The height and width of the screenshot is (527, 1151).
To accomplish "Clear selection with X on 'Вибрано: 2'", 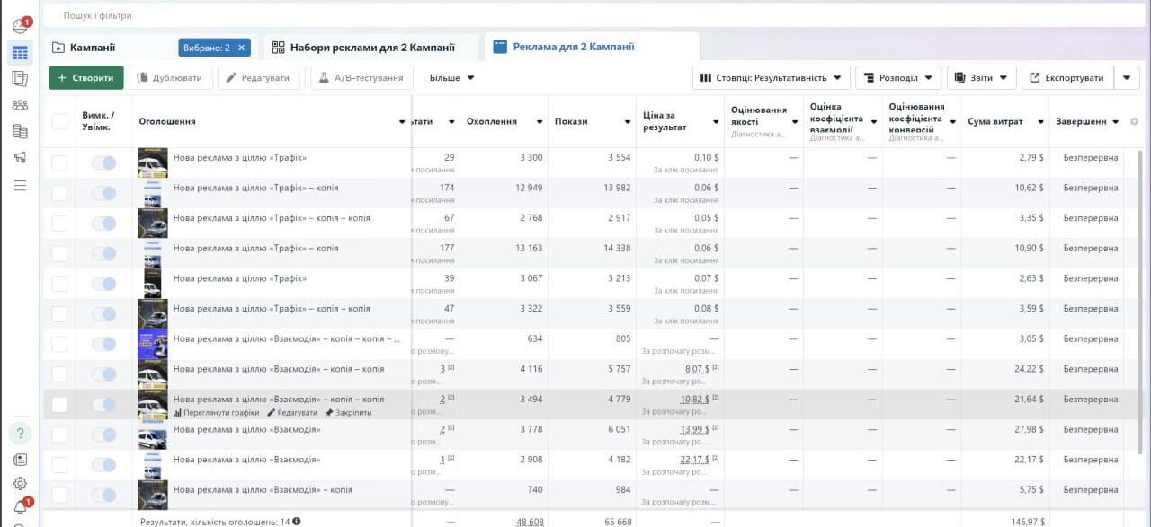I will point(243,48).
